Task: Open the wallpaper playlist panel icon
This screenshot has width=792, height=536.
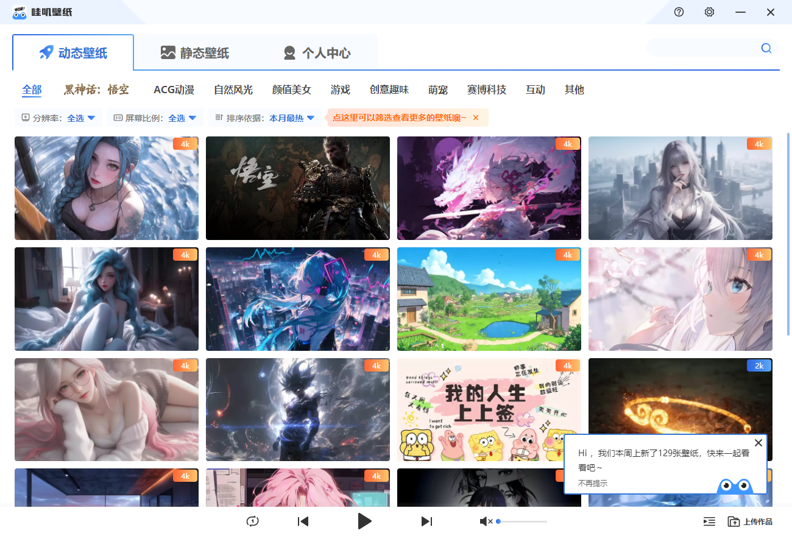Action: point(709,521)
